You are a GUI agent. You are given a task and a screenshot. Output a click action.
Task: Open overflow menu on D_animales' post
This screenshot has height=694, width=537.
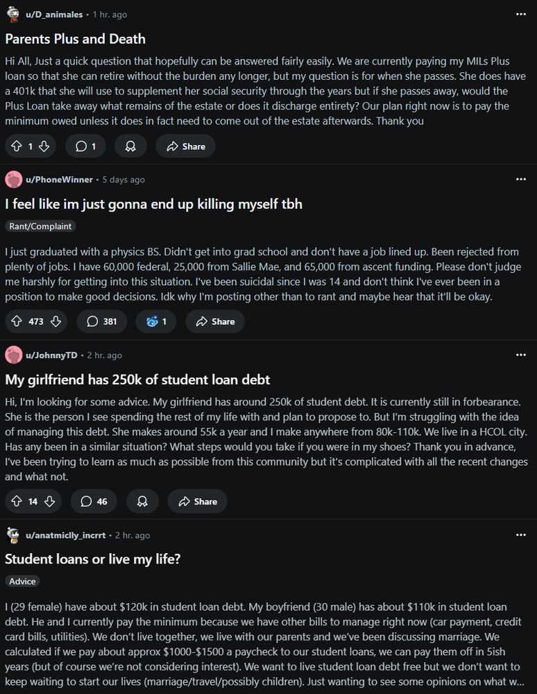(x=521, y=14)
